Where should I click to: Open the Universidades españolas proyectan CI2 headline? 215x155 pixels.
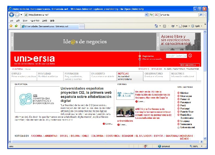click(x=86, y=95)
